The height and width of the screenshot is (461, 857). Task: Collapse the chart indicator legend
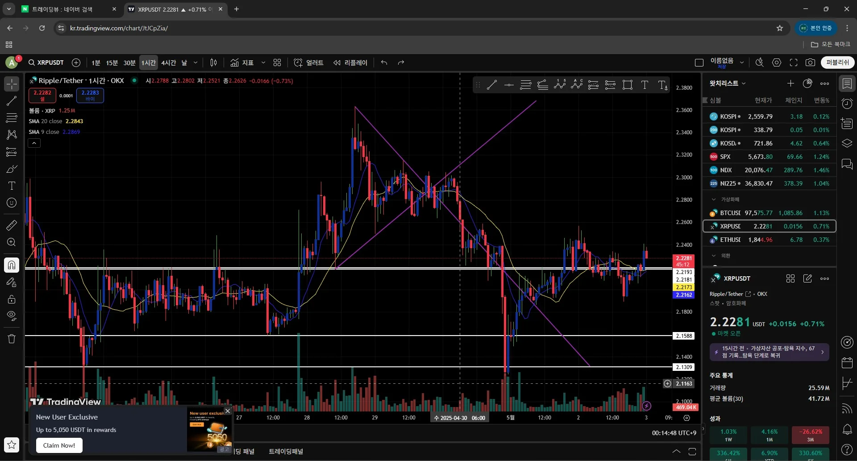coord(34,143)
